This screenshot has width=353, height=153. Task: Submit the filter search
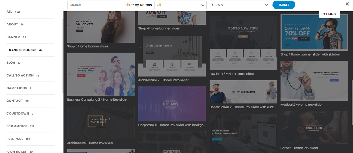(x=284, y=5)
